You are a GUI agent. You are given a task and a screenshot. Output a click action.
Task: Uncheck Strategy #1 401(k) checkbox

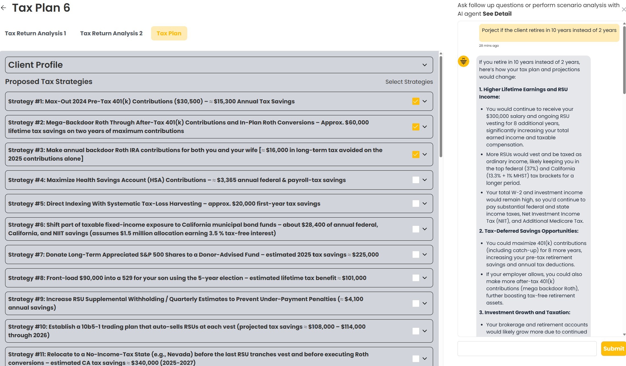click(416, 101)
